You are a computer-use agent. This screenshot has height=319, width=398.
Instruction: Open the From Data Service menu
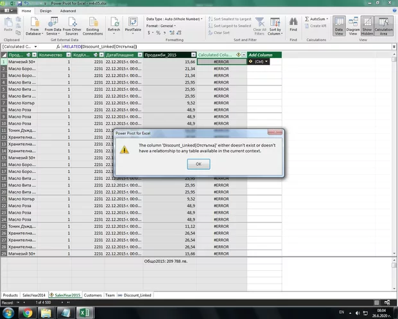[x=53, y=26]
